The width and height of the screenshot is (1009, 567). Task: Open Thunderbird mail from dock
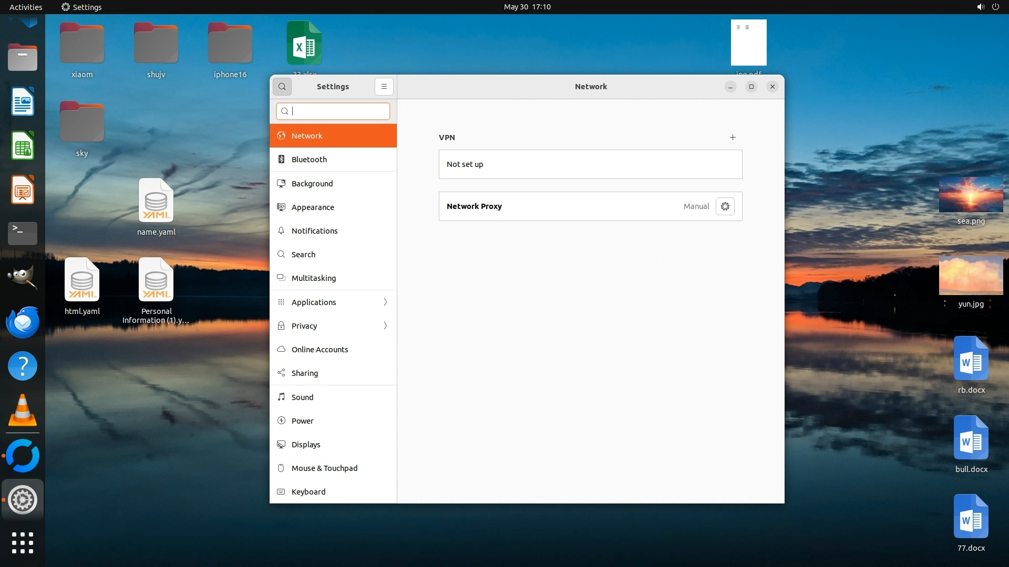tap(23, 322)
